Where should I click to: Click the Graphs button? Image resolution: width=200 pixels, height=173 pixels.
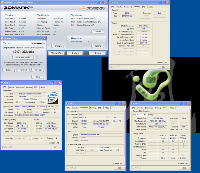(75, 53)
